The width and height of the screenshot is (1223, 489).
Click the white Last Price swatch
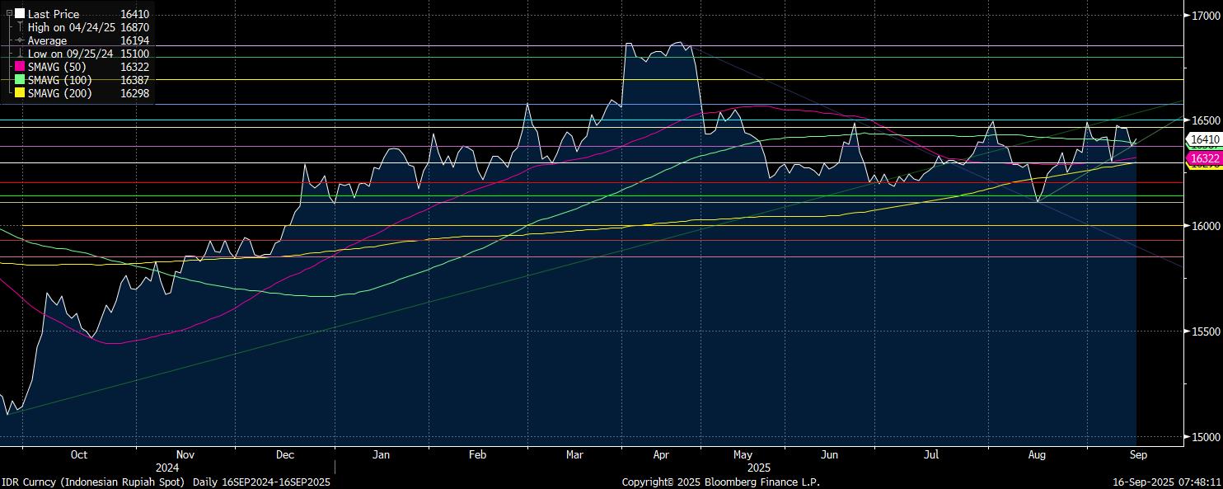click(20, 14)
